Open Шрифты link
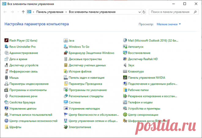 click(15, 127)
